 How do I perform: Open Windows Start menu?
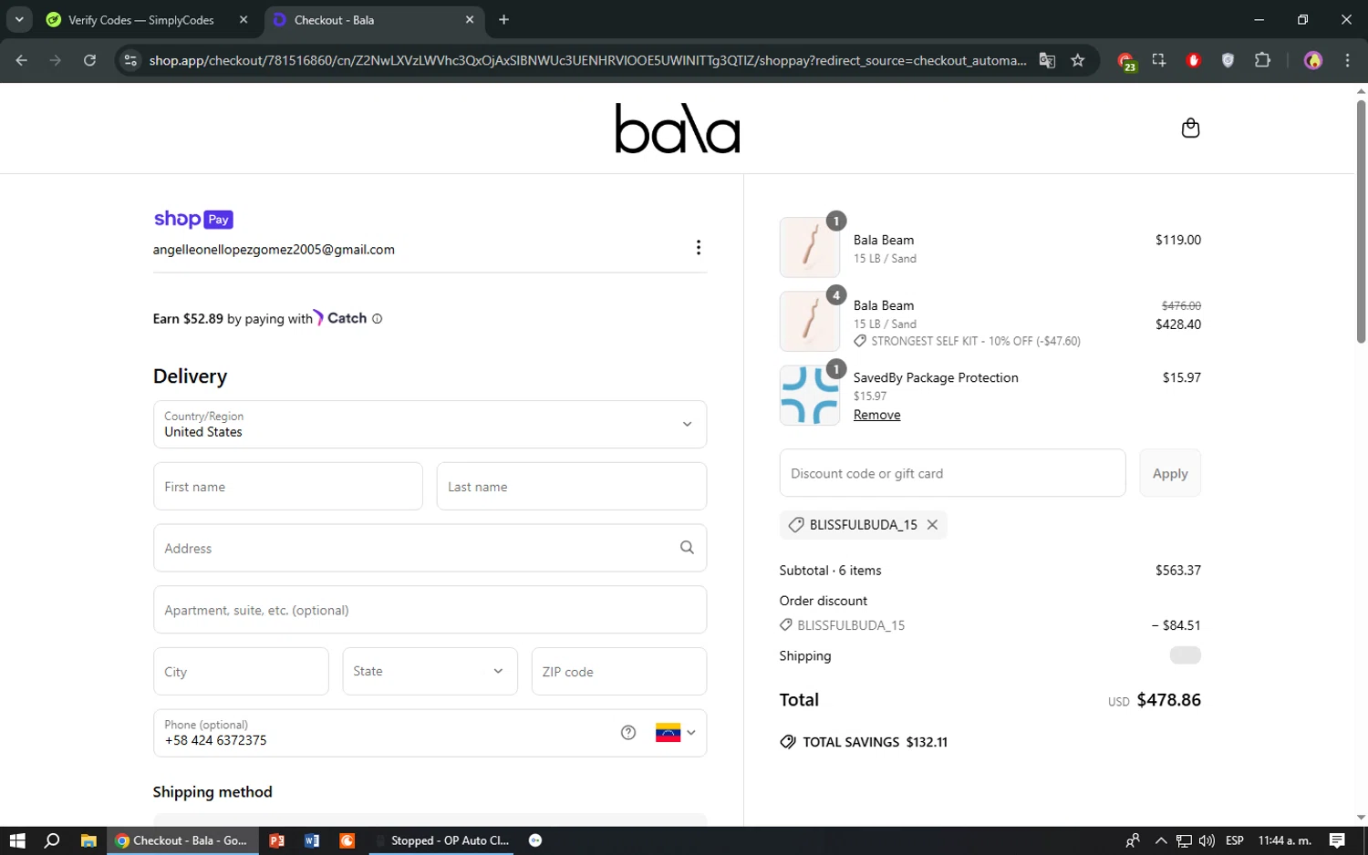(16, 840)
